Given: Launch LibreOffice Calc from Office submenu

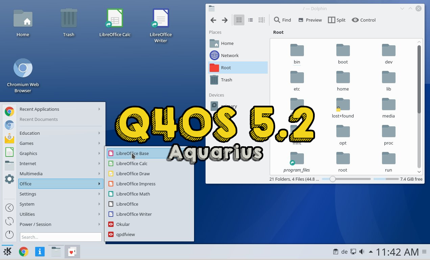Looking at the screenshot, I should (150, 163).
